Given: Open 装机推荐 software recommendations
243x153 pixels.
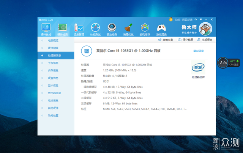Looking at the screenshot, I should tap(145, 30).
